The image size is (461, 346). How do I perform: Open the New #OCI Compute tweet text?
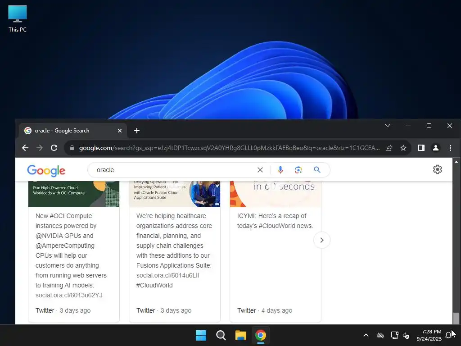click(x=71, y=255)
